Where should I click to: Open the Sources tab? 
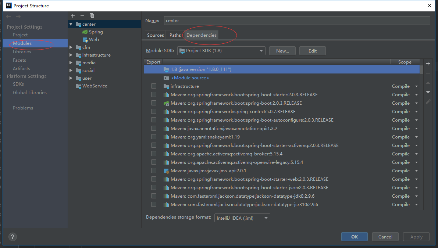pos(155,35)
